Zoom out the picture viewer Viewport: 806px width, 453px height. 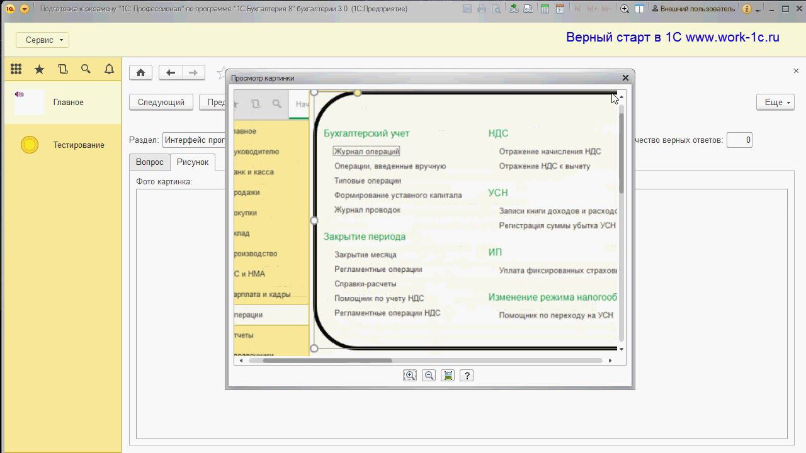click(x=429, y=376)
